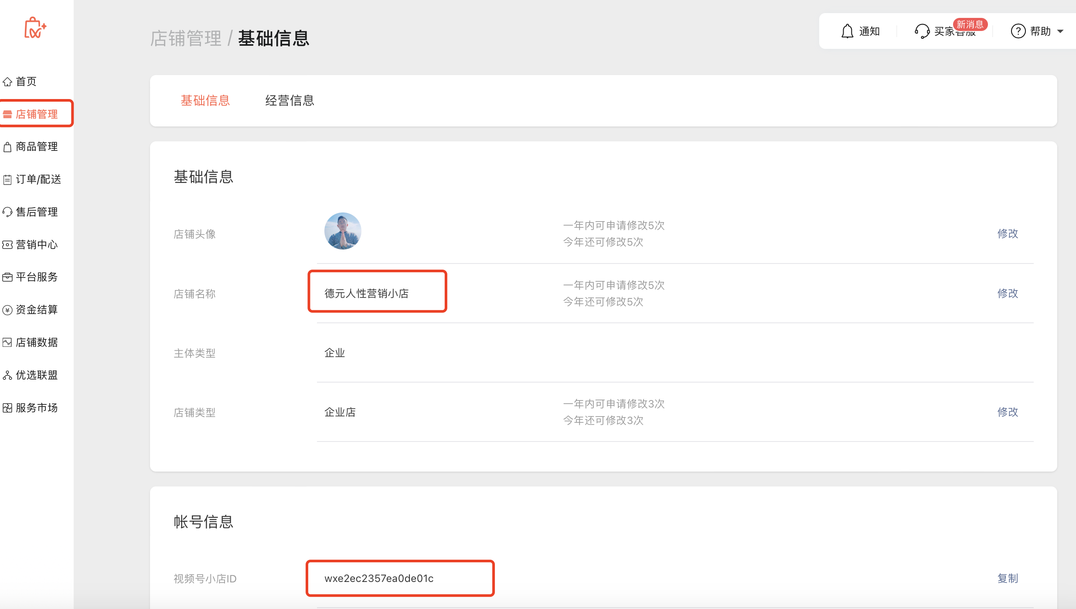Open 订单/配送 in the sidebar
This screenshot has height=609, width=1076.
(x=38, y=179)
